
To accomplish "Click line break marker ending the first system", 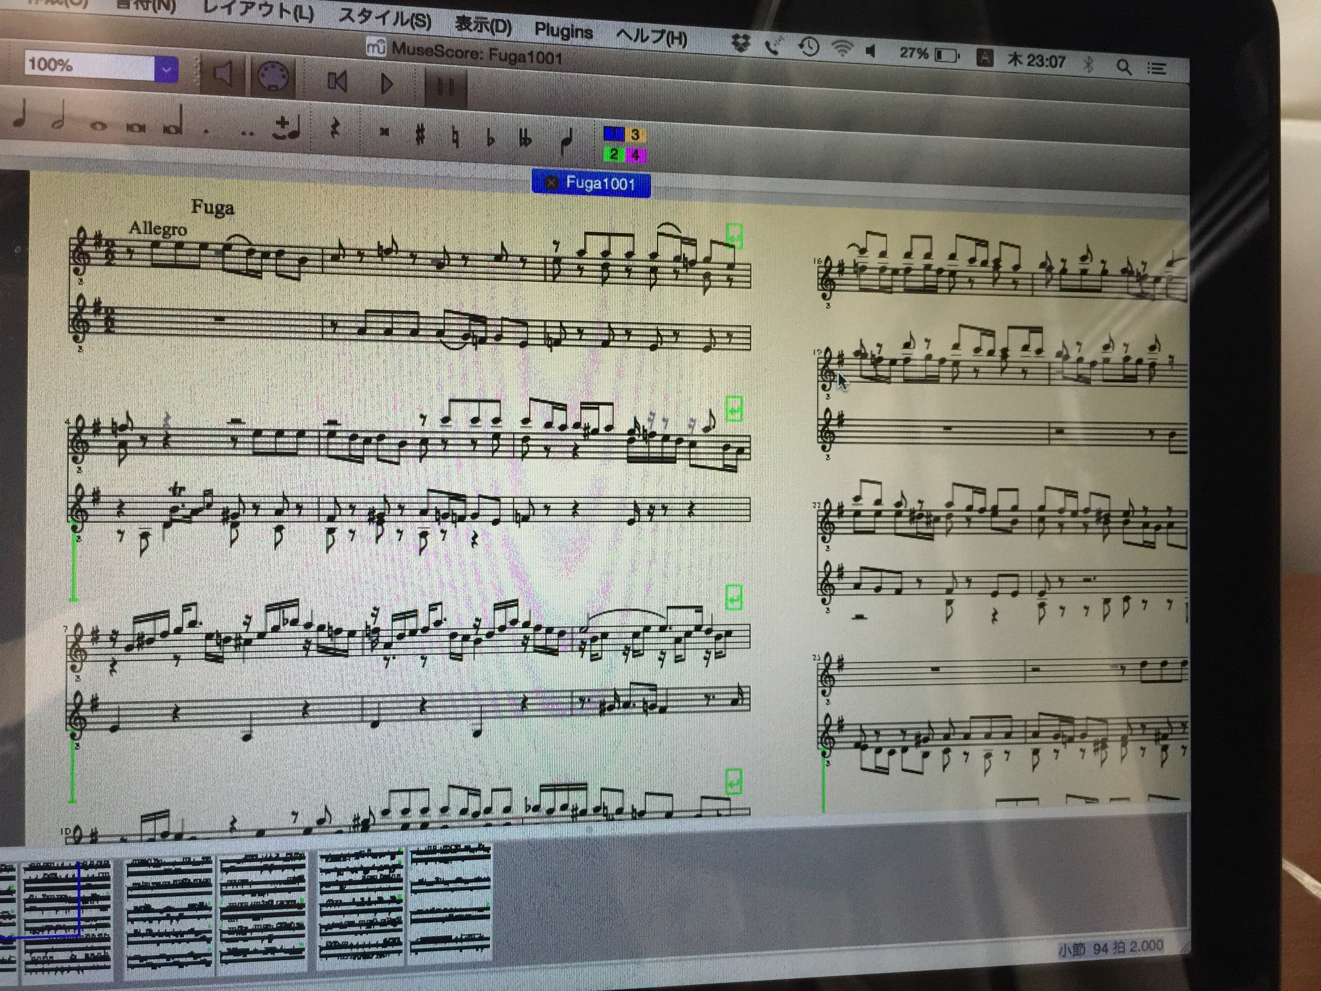I will [734, 237].
